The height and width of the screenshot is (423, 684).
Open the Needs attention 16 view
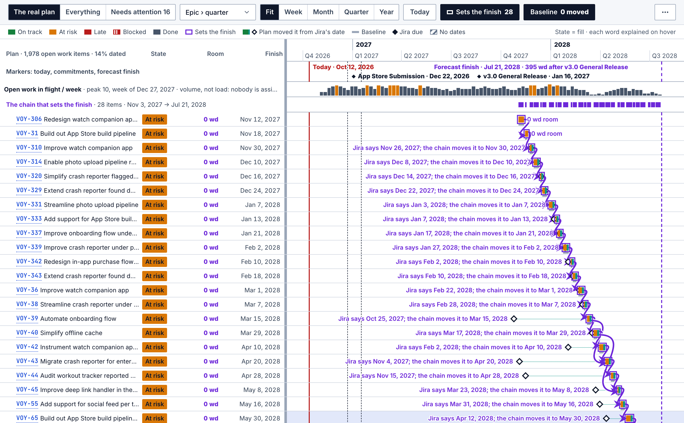[x=140, y=12]
